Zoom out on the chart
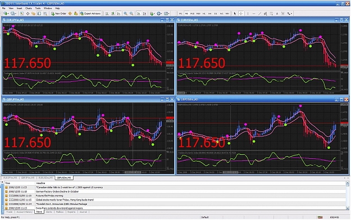Image resolution: width=351 pixels, height=220 pixels. [x=131, y=13]
